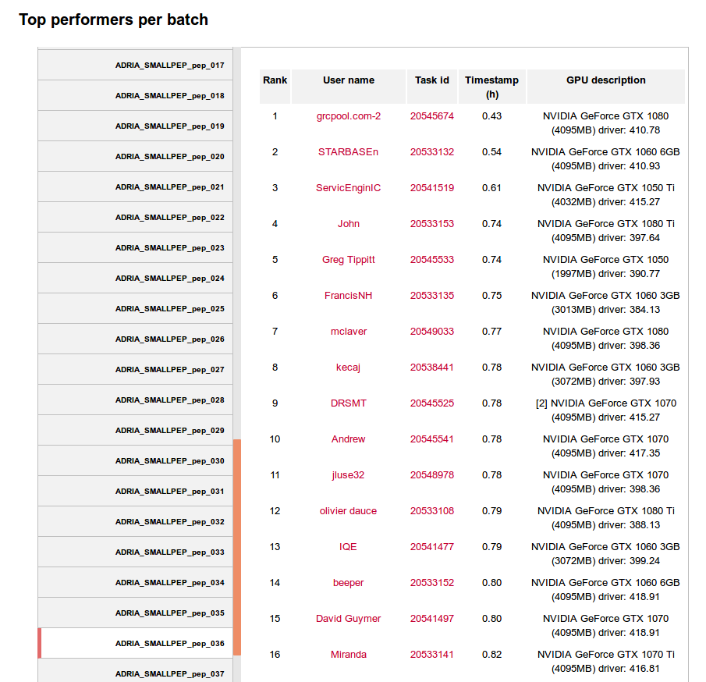Image resolution: width=706 pixels, height=682 pixels.
Task: Open task id 20549033
Action: coord(431,332)
